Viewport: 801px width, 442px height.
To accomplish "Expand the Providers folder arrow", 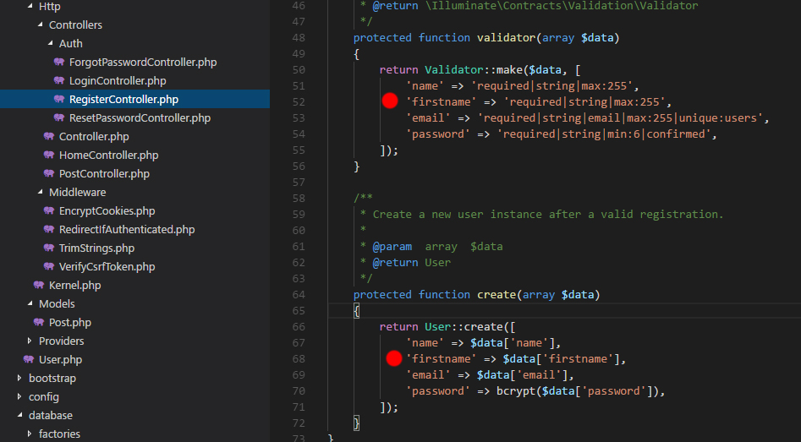I will click(30, 341).
